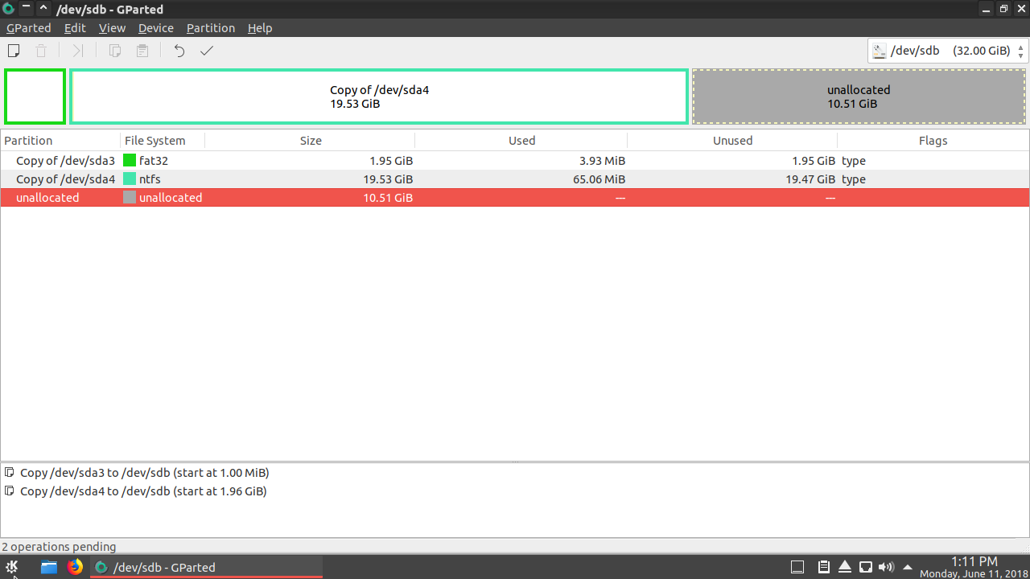Open the KDE application launcher

12,567
